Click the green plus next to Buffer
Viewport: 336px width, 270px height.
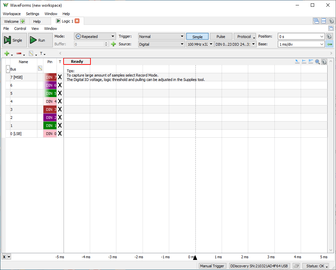(x=113, y=44)
